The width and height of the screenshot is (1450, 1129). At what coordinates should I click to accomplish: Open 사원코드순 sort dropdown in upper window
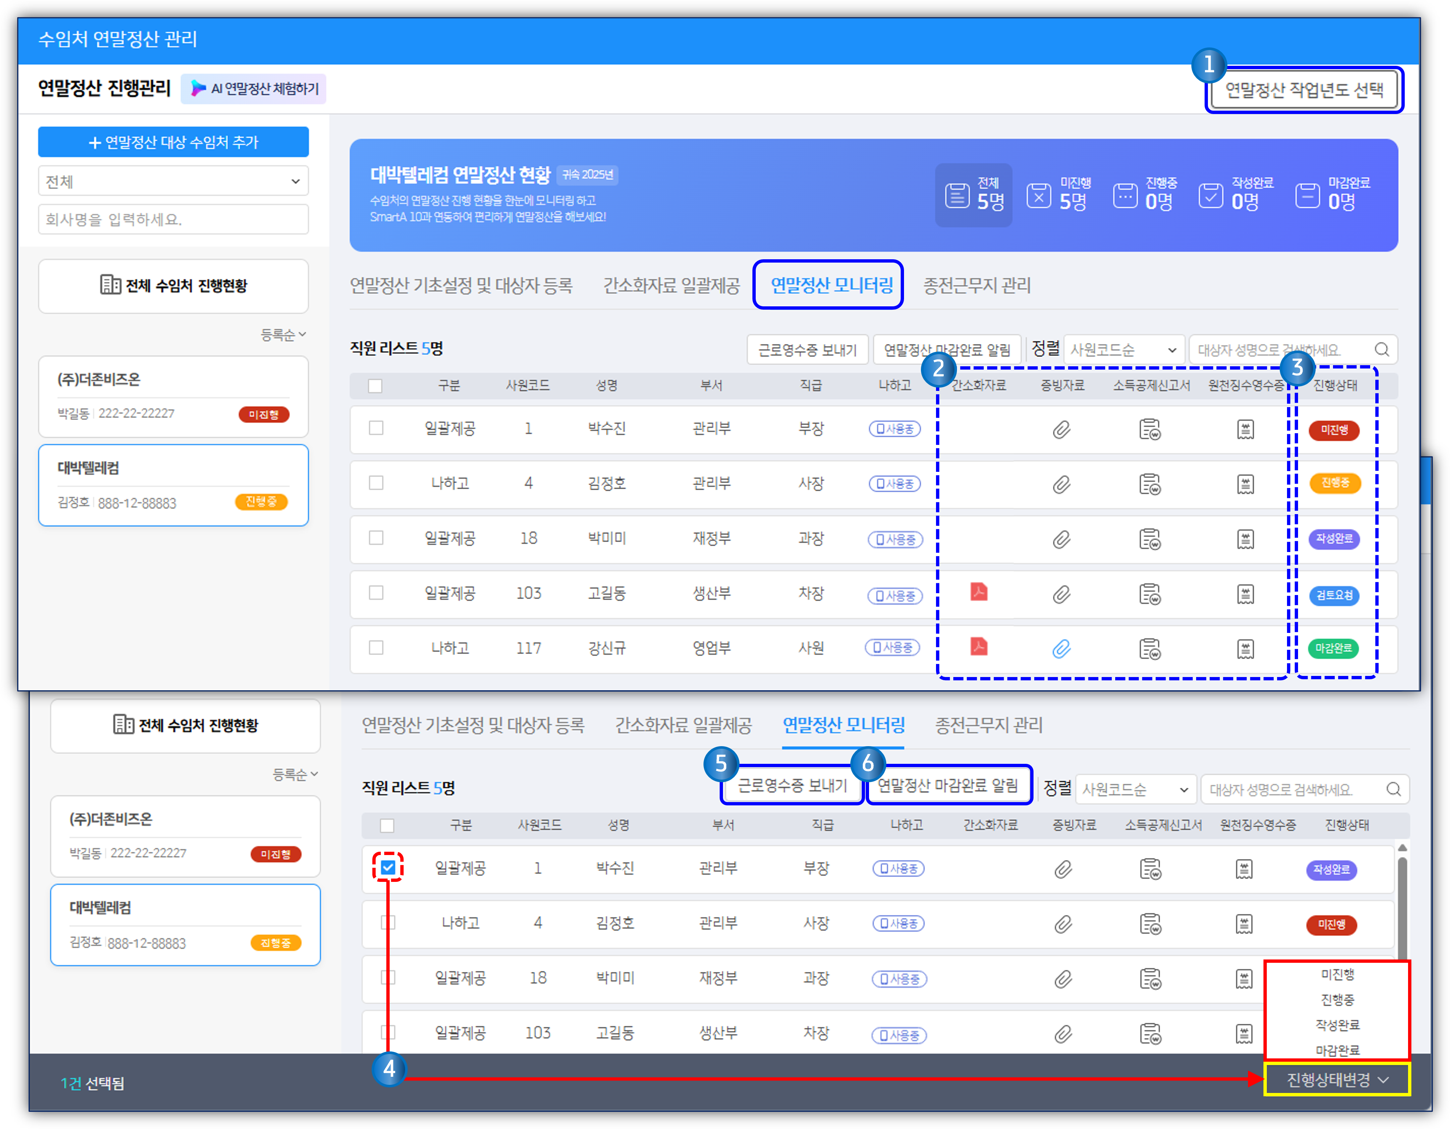[1123, 349]
